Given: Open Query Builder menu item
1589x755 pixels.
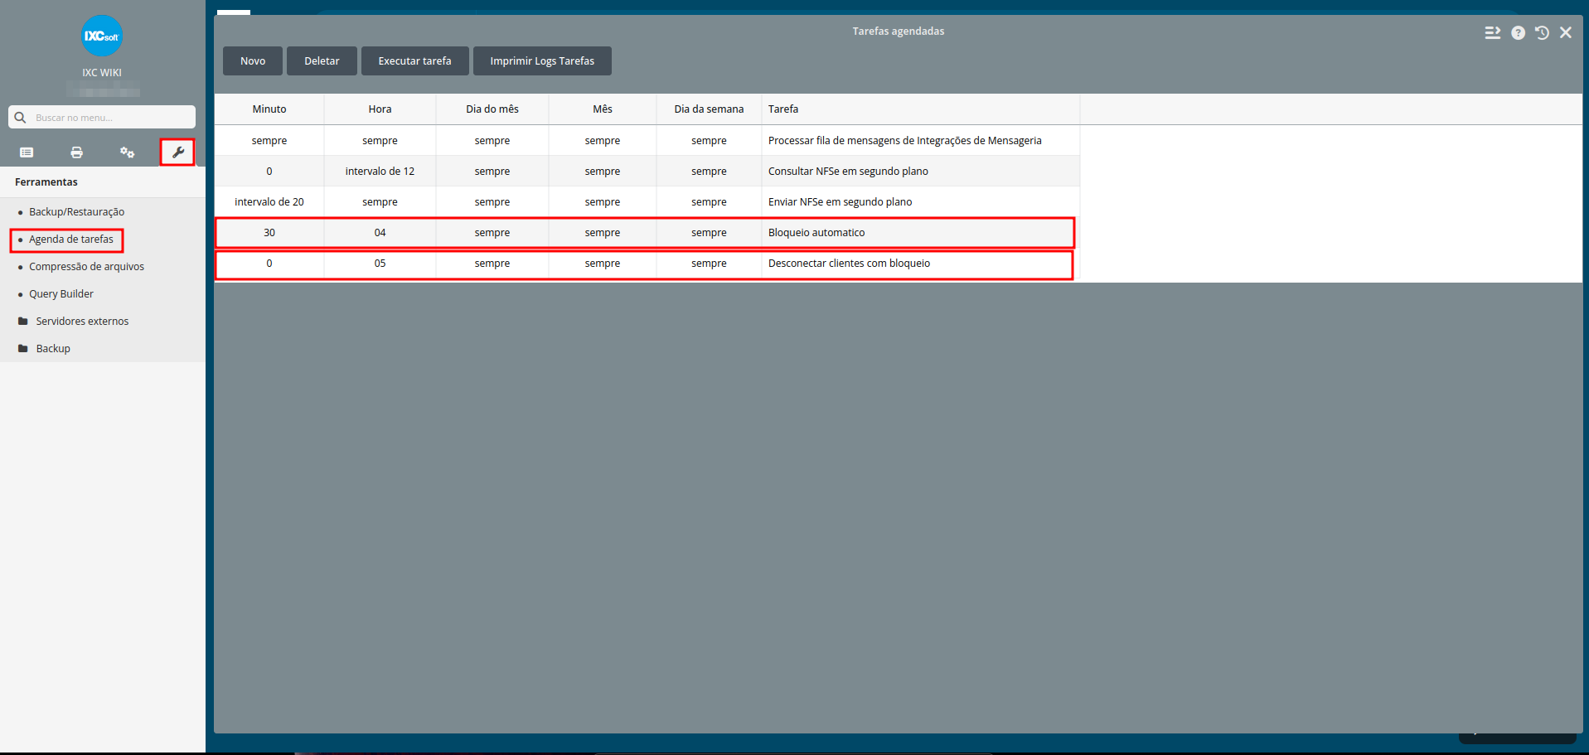Looking at the screenshot, I should click(x=61, y=294).
